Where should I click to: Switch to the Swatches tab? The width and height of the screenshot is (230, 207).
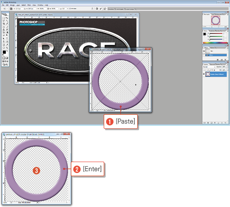click(x=212, y=31)
